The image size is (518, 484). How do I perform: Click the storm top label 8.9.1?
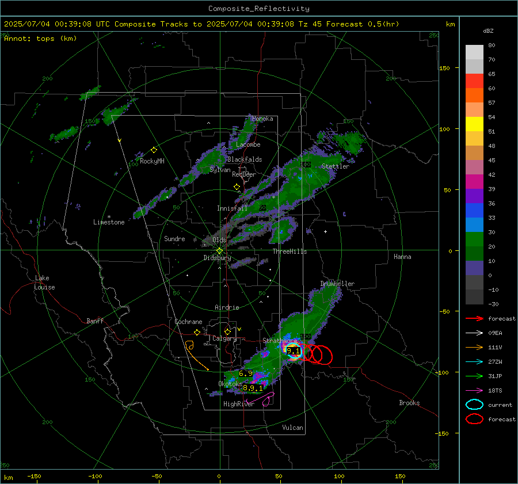(253, 388)
